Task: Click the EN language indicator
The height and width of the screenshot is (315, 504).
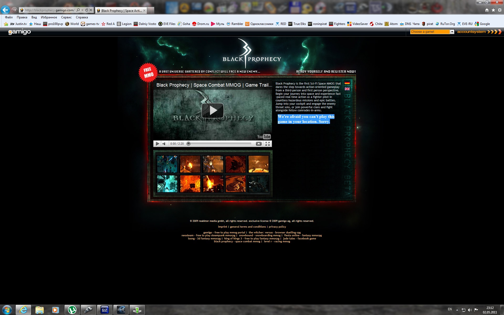Action: pos(450,309)
